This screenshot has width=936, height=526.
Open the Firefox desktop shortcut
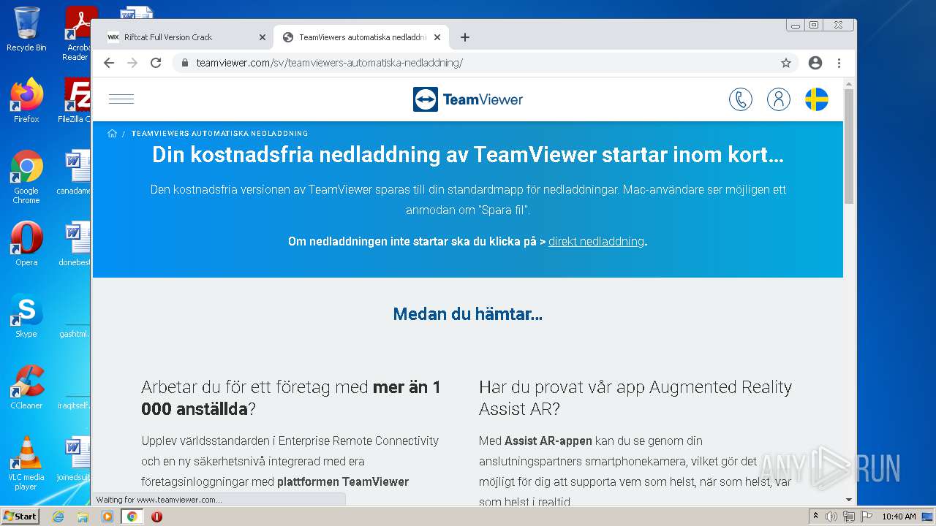click(26, 101)
